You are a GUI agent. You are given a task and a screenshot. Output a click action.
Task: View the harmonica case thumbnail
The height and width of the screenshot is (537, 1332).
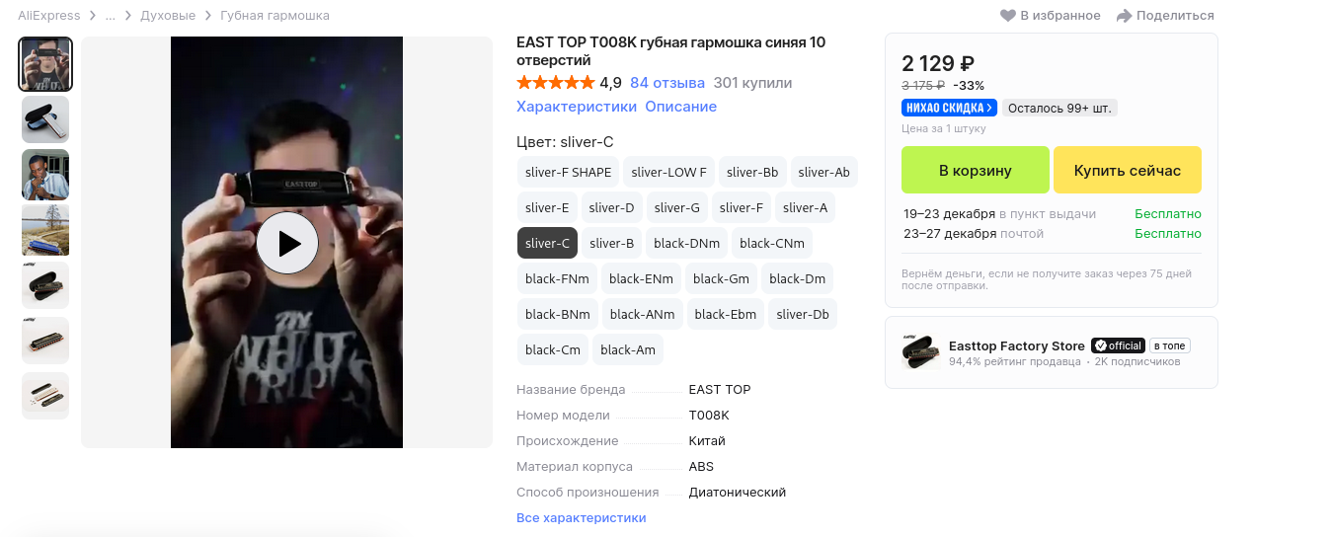pyautogui.click(x=45, y=119)
